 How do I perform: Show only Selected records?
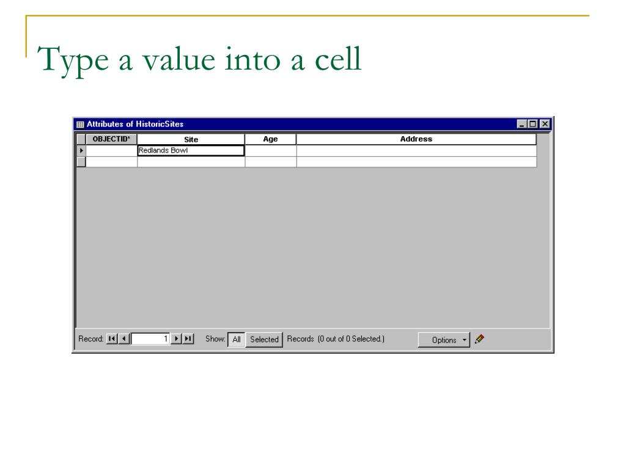point(264,340)
